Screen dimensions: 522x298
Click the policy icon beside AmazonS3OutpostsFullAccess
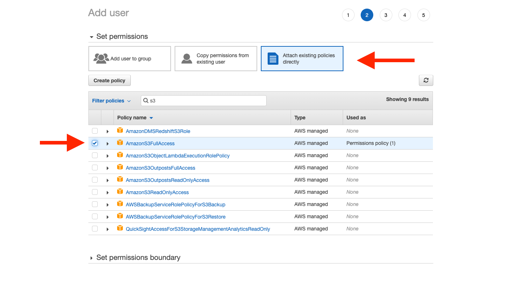(x=120, y=167)
